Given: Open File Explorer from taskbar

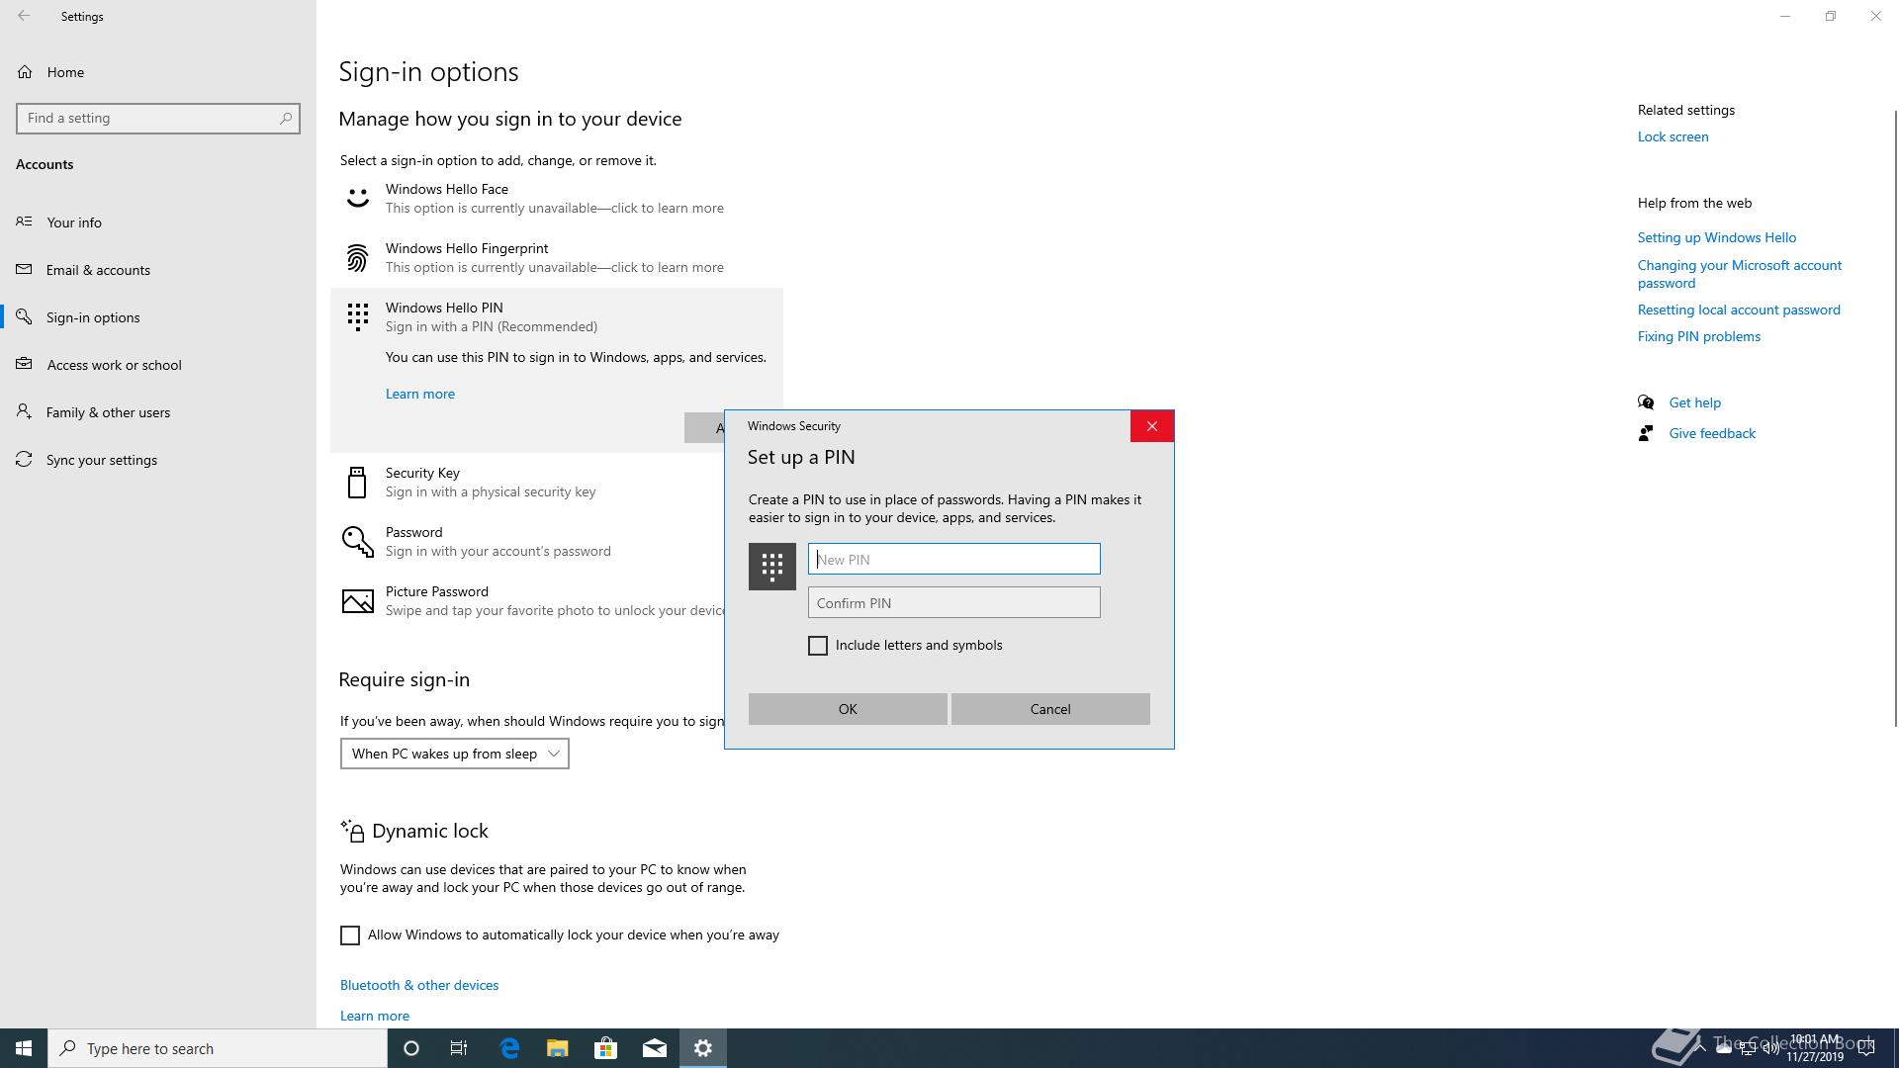Looking at the screenshot, I should [x=558, y=1048].
